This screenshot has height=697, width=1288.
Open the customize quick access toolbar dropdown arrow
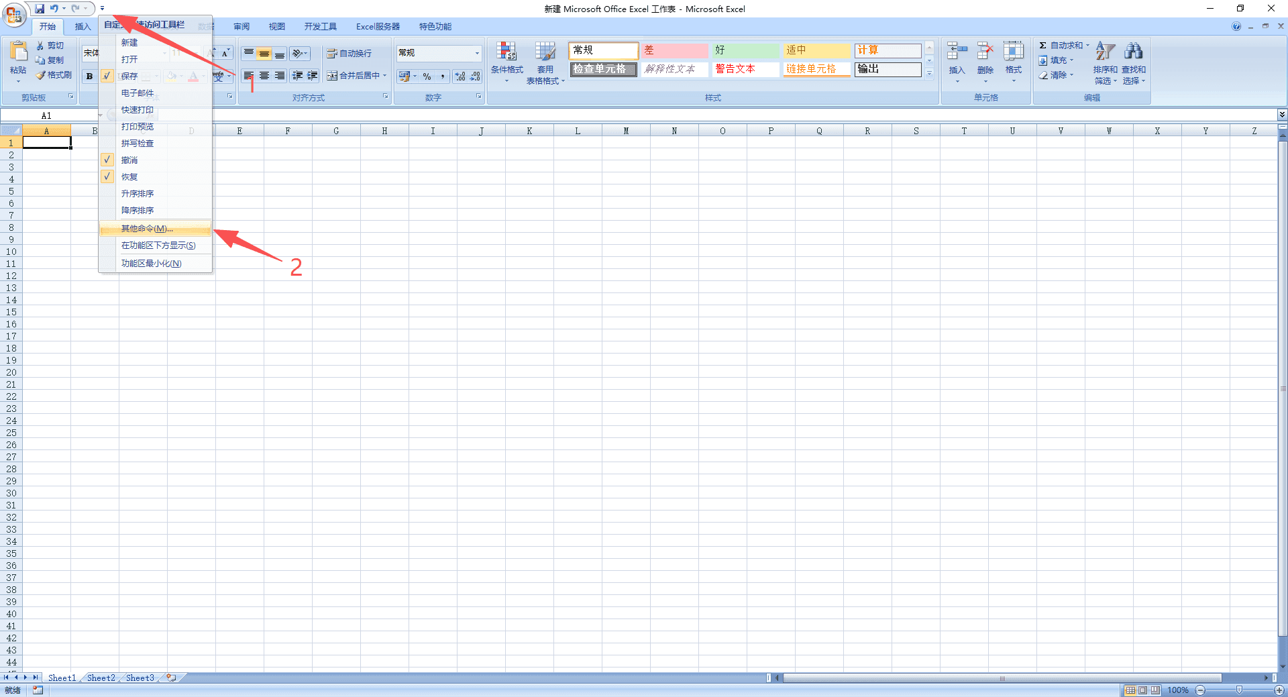(102, 9)
